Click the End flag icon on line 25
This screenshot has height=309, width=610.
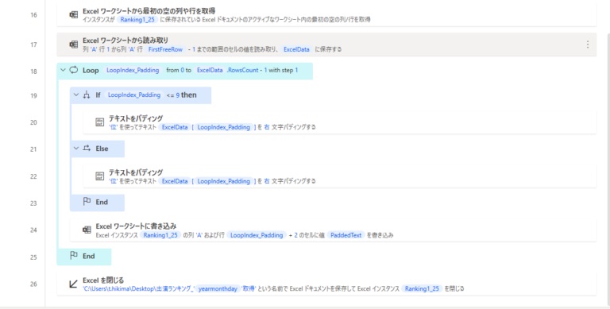[x=74, y=256]
